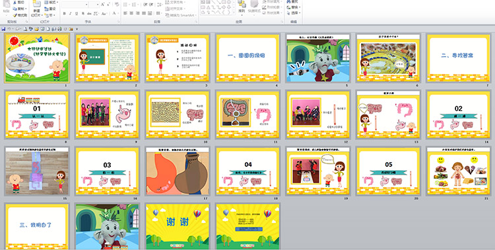Click the Save icon in quick access toolbar
The width and height of the screenshot is (495, 250).
click(x=3, y=29)
